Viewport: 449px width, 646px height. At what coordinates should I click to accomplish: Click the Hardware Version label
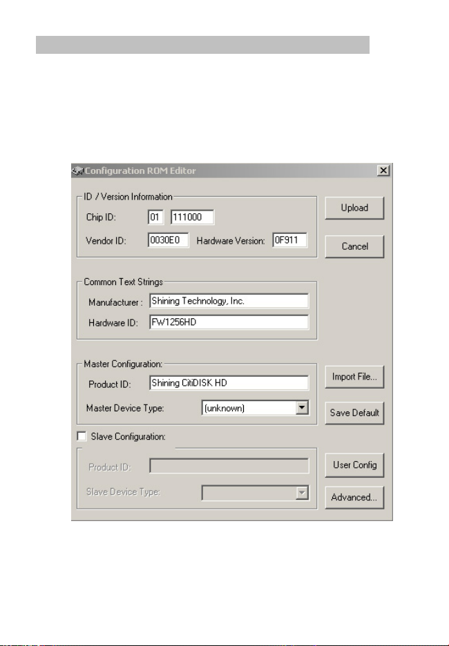tap(231, 241)
